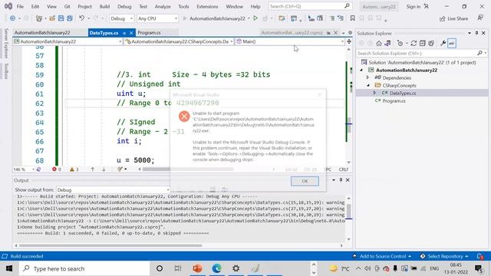Click the Undo icon
The width and height of the screenshot is (491, 276).
[82, 18]
